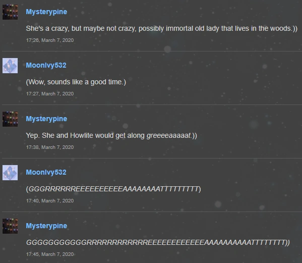Click the comment about the immortal old lady
The image size is (302, 263).
pos(162,29)
